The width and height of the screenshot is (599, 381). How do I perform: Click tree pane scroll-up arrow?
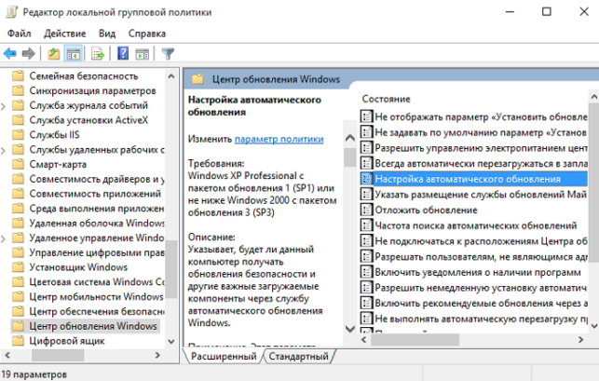[x=171, y=76]
